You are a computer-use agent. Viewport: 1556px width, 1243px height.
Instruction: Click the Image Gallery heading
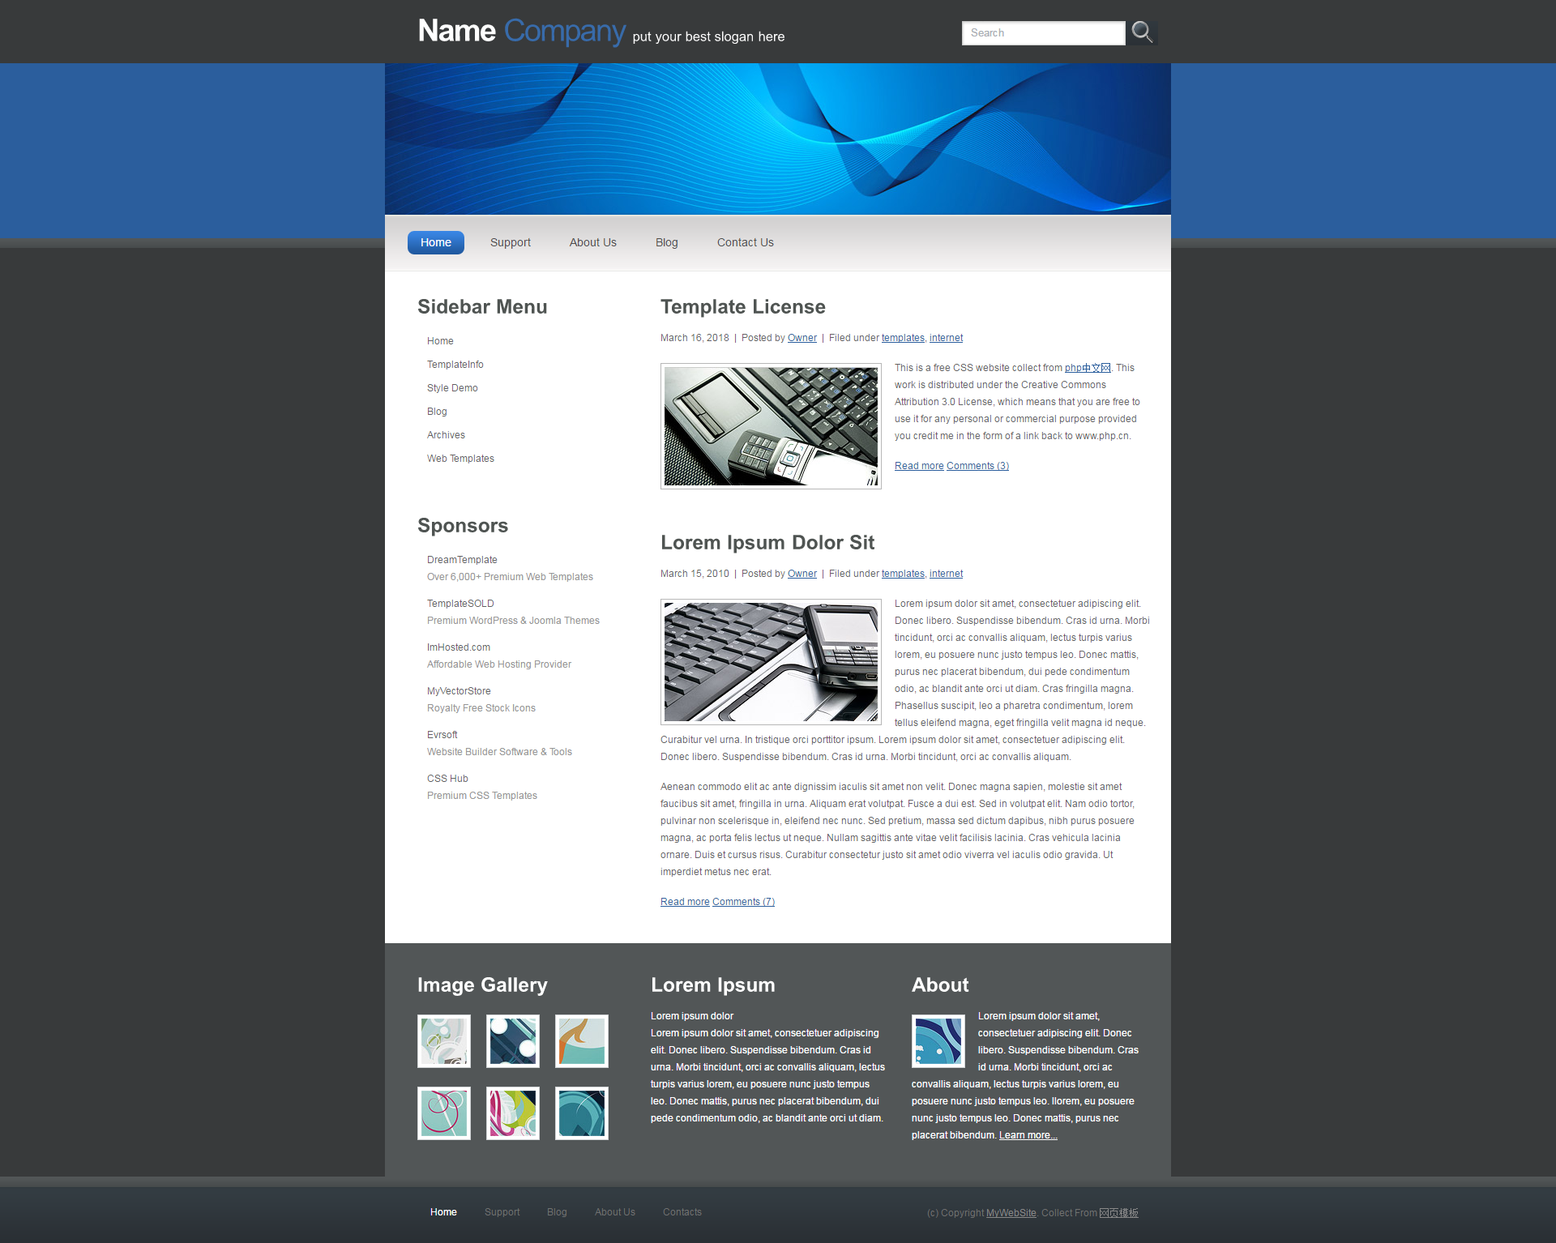(x=482, y=985)
